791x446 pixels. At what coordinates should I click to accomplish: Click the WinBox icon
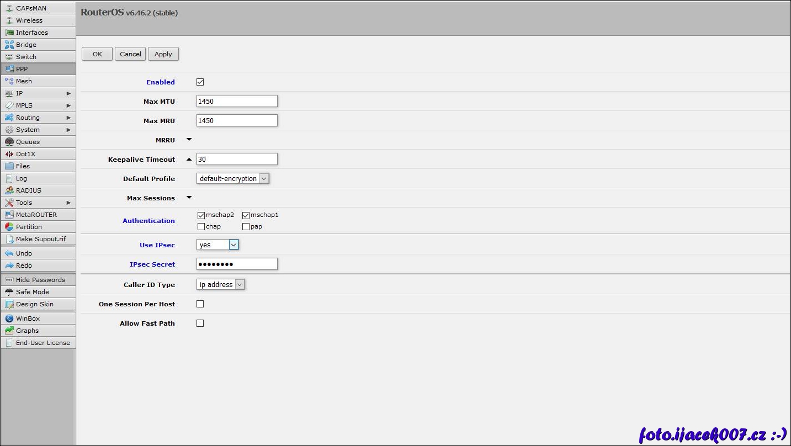tap(9, 318)
